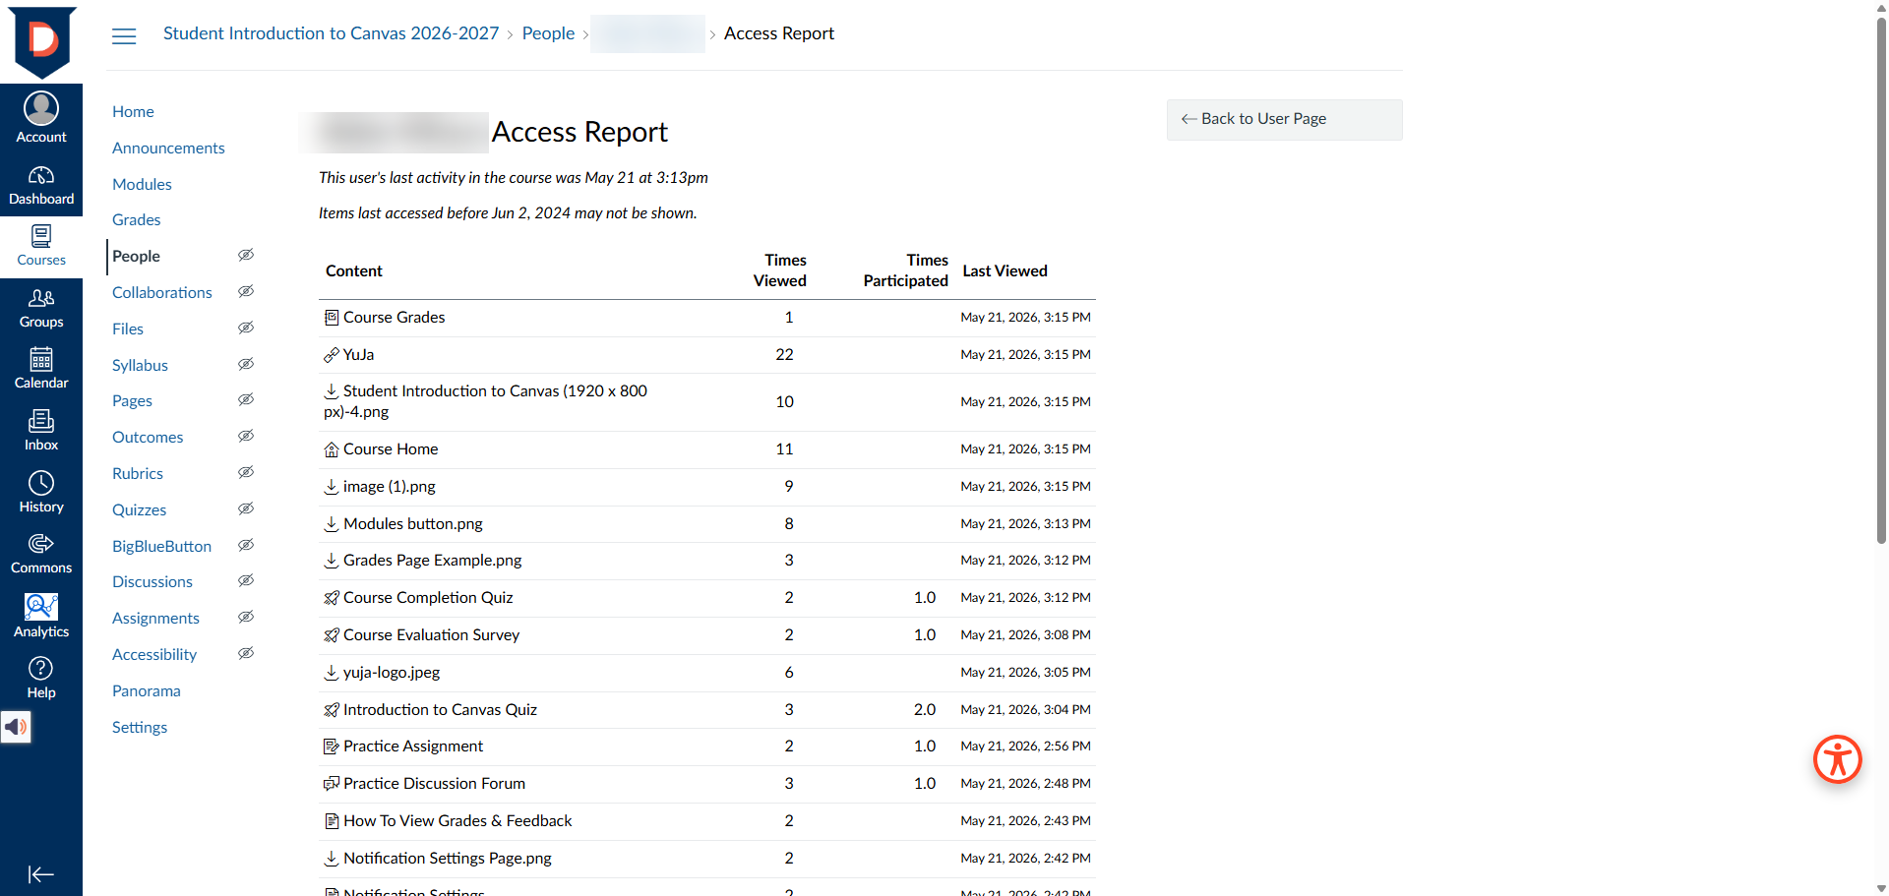Screen dimensions: 1889x896
Task: Click the Last Viewed column header
Action: 1005,270
